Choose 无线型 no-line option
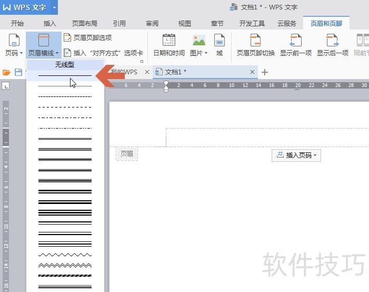Screen dimensions: 369x292 coord(65,65)
